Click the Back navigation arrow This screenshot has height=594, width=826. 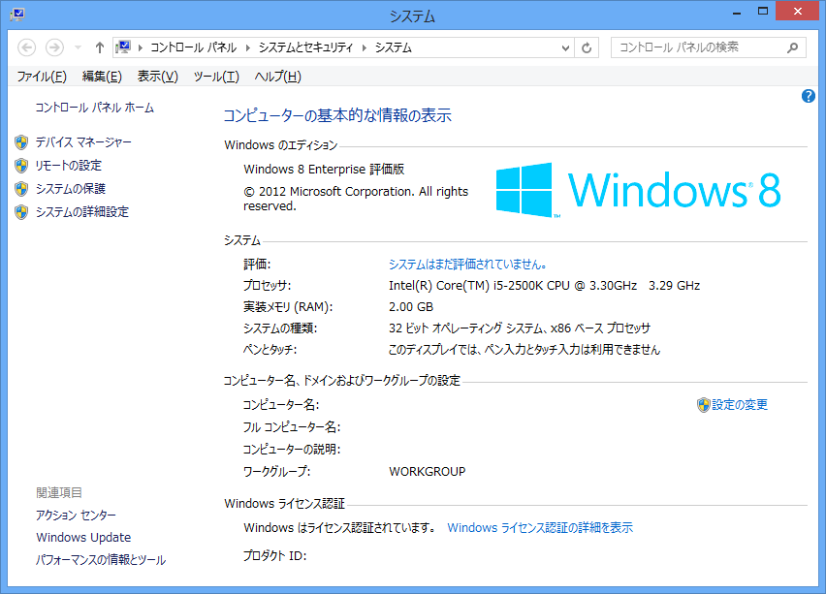coord(27,47)
